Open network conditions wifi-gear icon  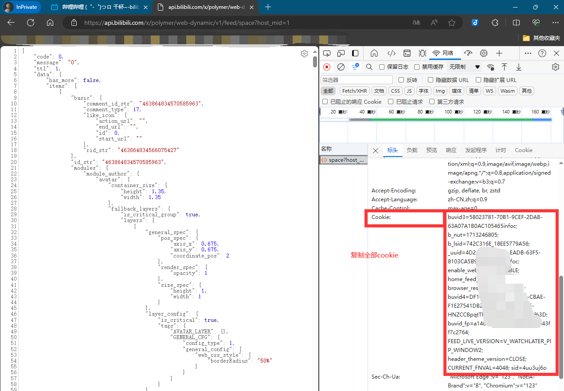490,67
